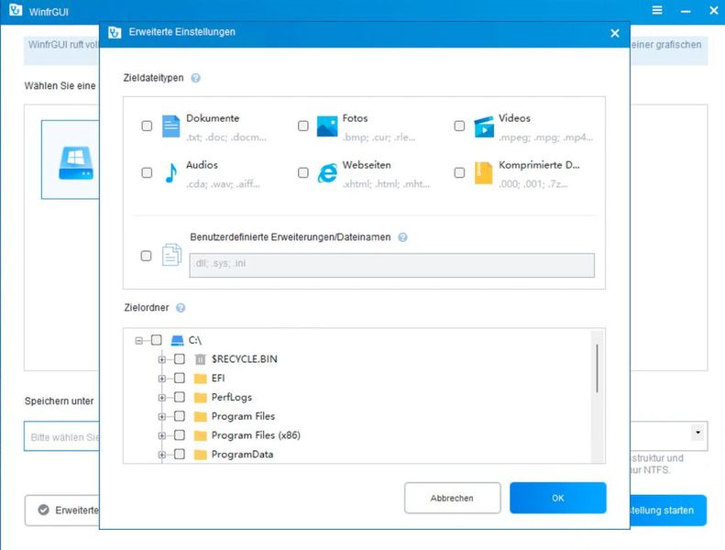
Task: Click the Dokumente file type icon
Action: click(170, 126)
